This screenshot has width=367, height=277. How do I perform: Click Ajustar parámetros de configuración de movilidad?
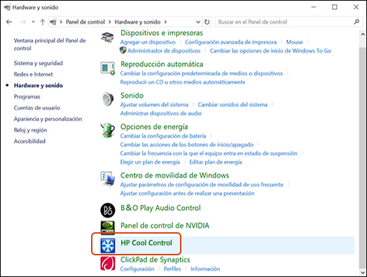click(202, 185)
